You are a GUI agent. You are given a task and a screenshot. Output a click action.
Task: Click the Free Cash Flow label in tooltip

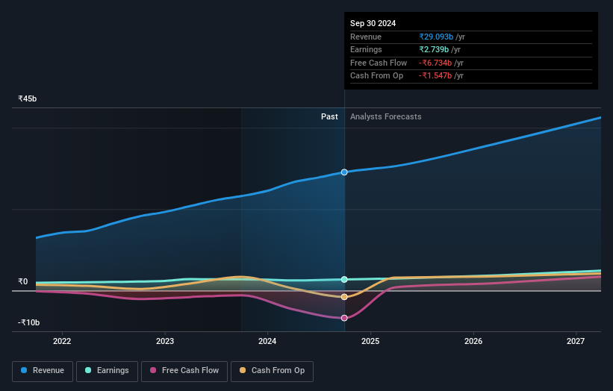(x=379, y=63)
